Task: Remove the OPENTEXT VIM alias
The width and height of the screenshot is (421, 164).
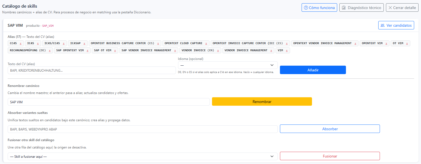Action: click(x=386, y=43)
